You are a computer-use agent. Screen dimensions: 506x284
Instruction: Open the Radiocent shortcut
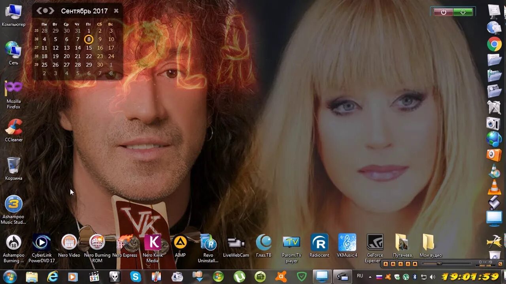click(319, 246)
